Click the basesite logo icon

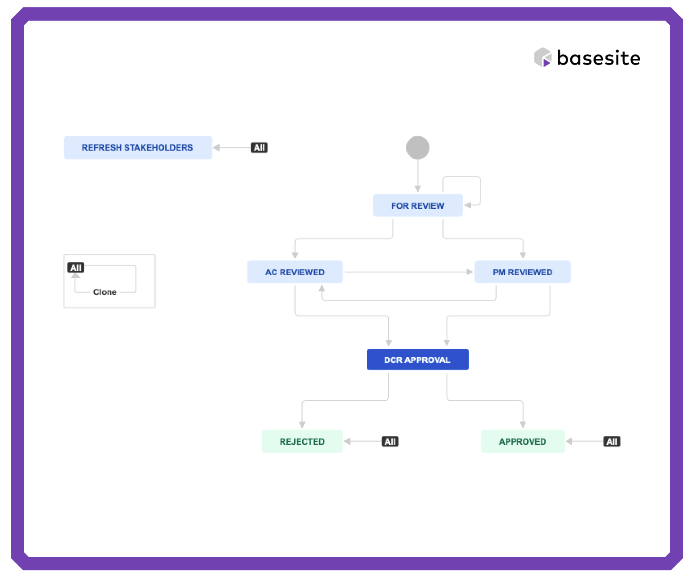[x=542, y=57]
